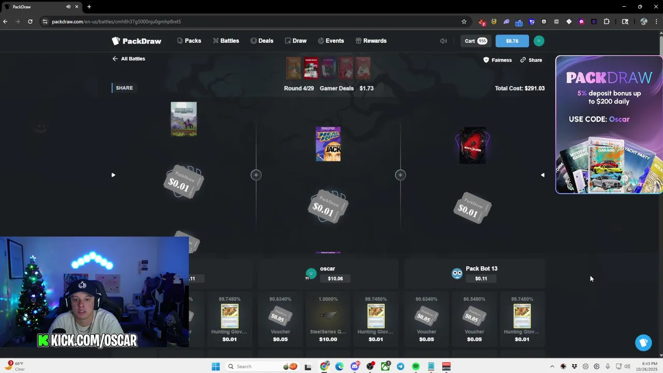Click oscar's player avatar
Screen dimensions: 663x373
[x=311, y=273]
